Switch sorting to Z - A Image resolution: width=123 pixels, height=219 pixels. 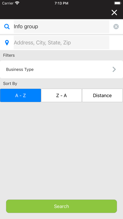click(x=61, y=95)
